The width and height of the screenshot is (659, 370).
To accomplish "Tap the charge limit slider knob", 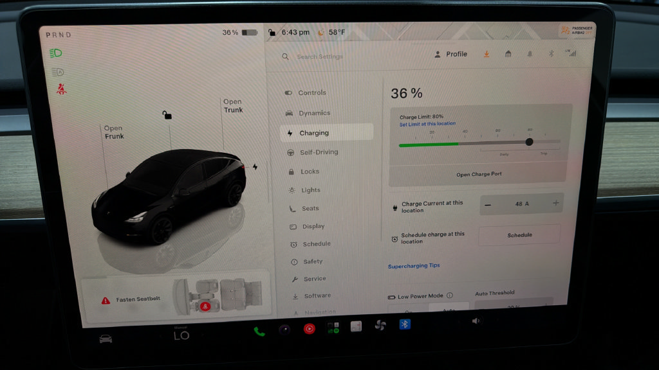I will [x=529, y=142].
